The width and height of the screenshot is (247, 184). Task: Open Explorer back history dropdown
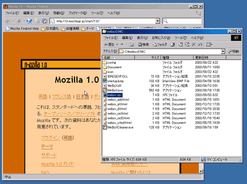coord(117,45)
